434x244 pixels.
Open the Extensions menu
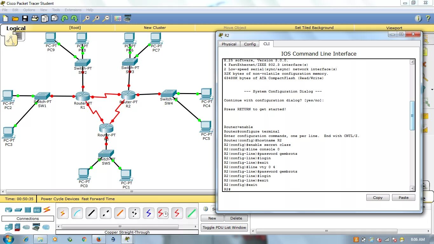point(73,10)
